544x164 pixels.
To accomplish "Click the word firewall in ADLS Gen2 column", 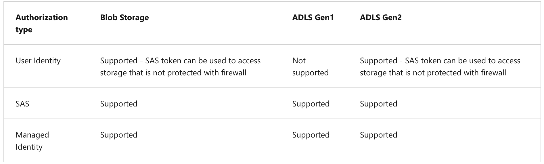I will coord(493,73).
